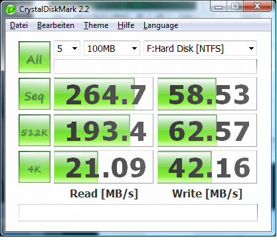Open the Datei menu
The image size is (277, 240).
(x=19, y=25)
